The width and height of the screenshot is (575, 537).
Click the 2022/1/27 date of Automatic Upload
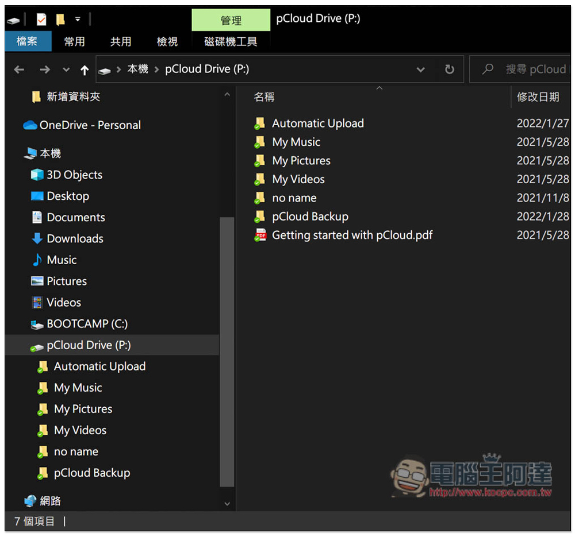point(543,123)
